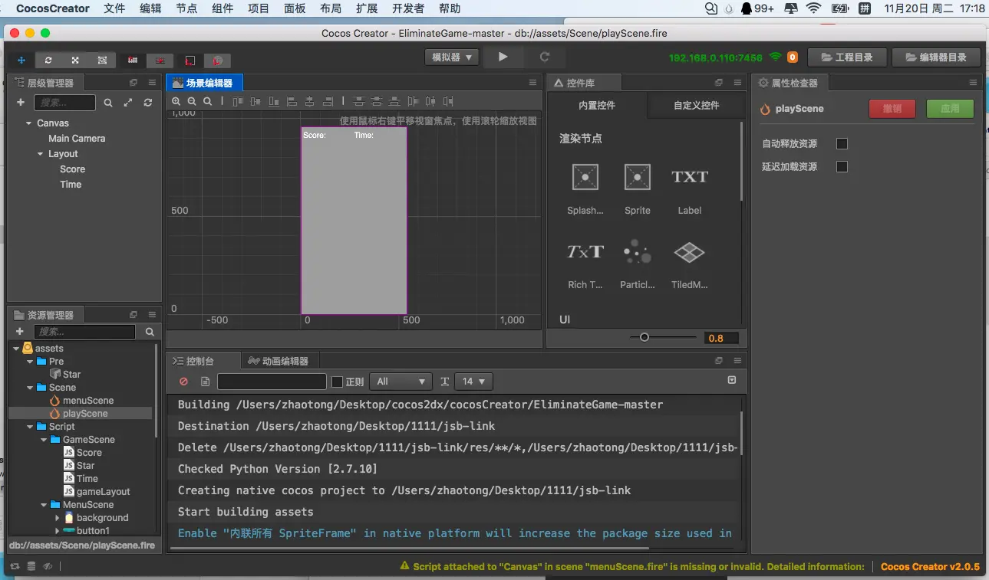Enable 自动释放资源 checkbox
Viewport: 989px width, 580px height.
coord(842,144)
